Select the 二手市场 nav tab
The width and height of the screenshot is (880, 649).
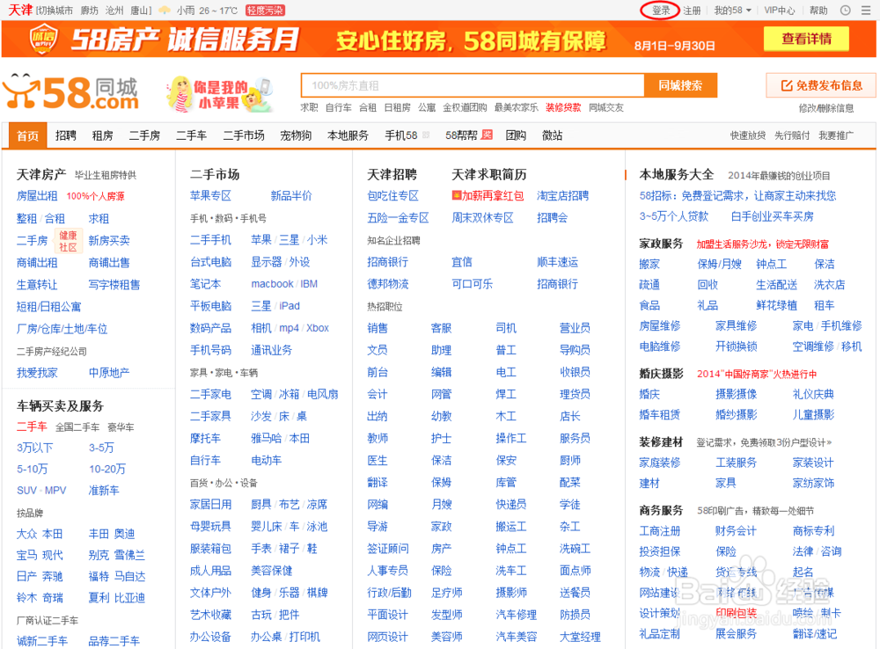[x=244, y=135]
